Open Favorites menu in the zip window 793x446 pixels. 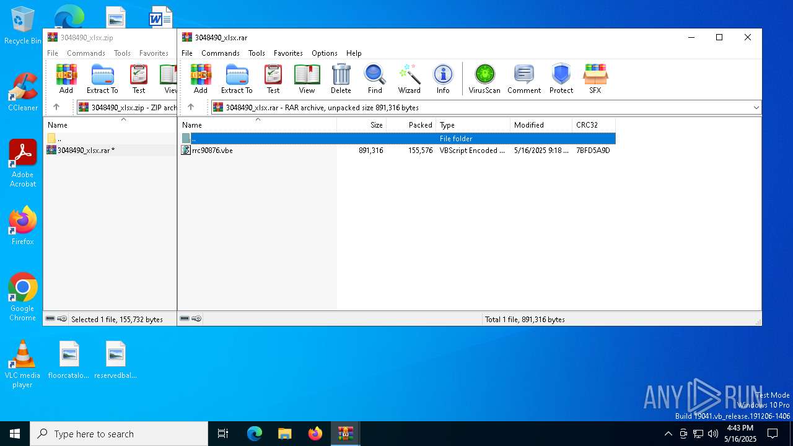154,53
